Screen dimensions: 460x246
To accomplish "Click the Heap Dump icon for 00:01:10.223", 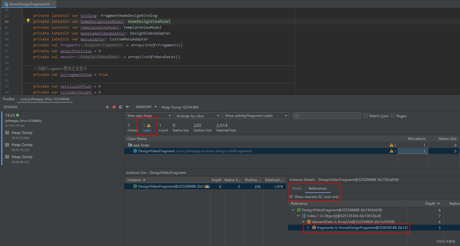I will [7, 144].
